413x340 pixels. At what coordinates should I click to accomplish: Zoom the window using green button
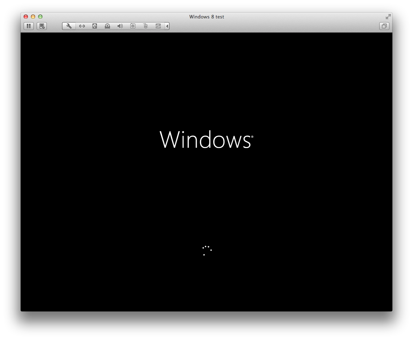click(x=40, y=17)
